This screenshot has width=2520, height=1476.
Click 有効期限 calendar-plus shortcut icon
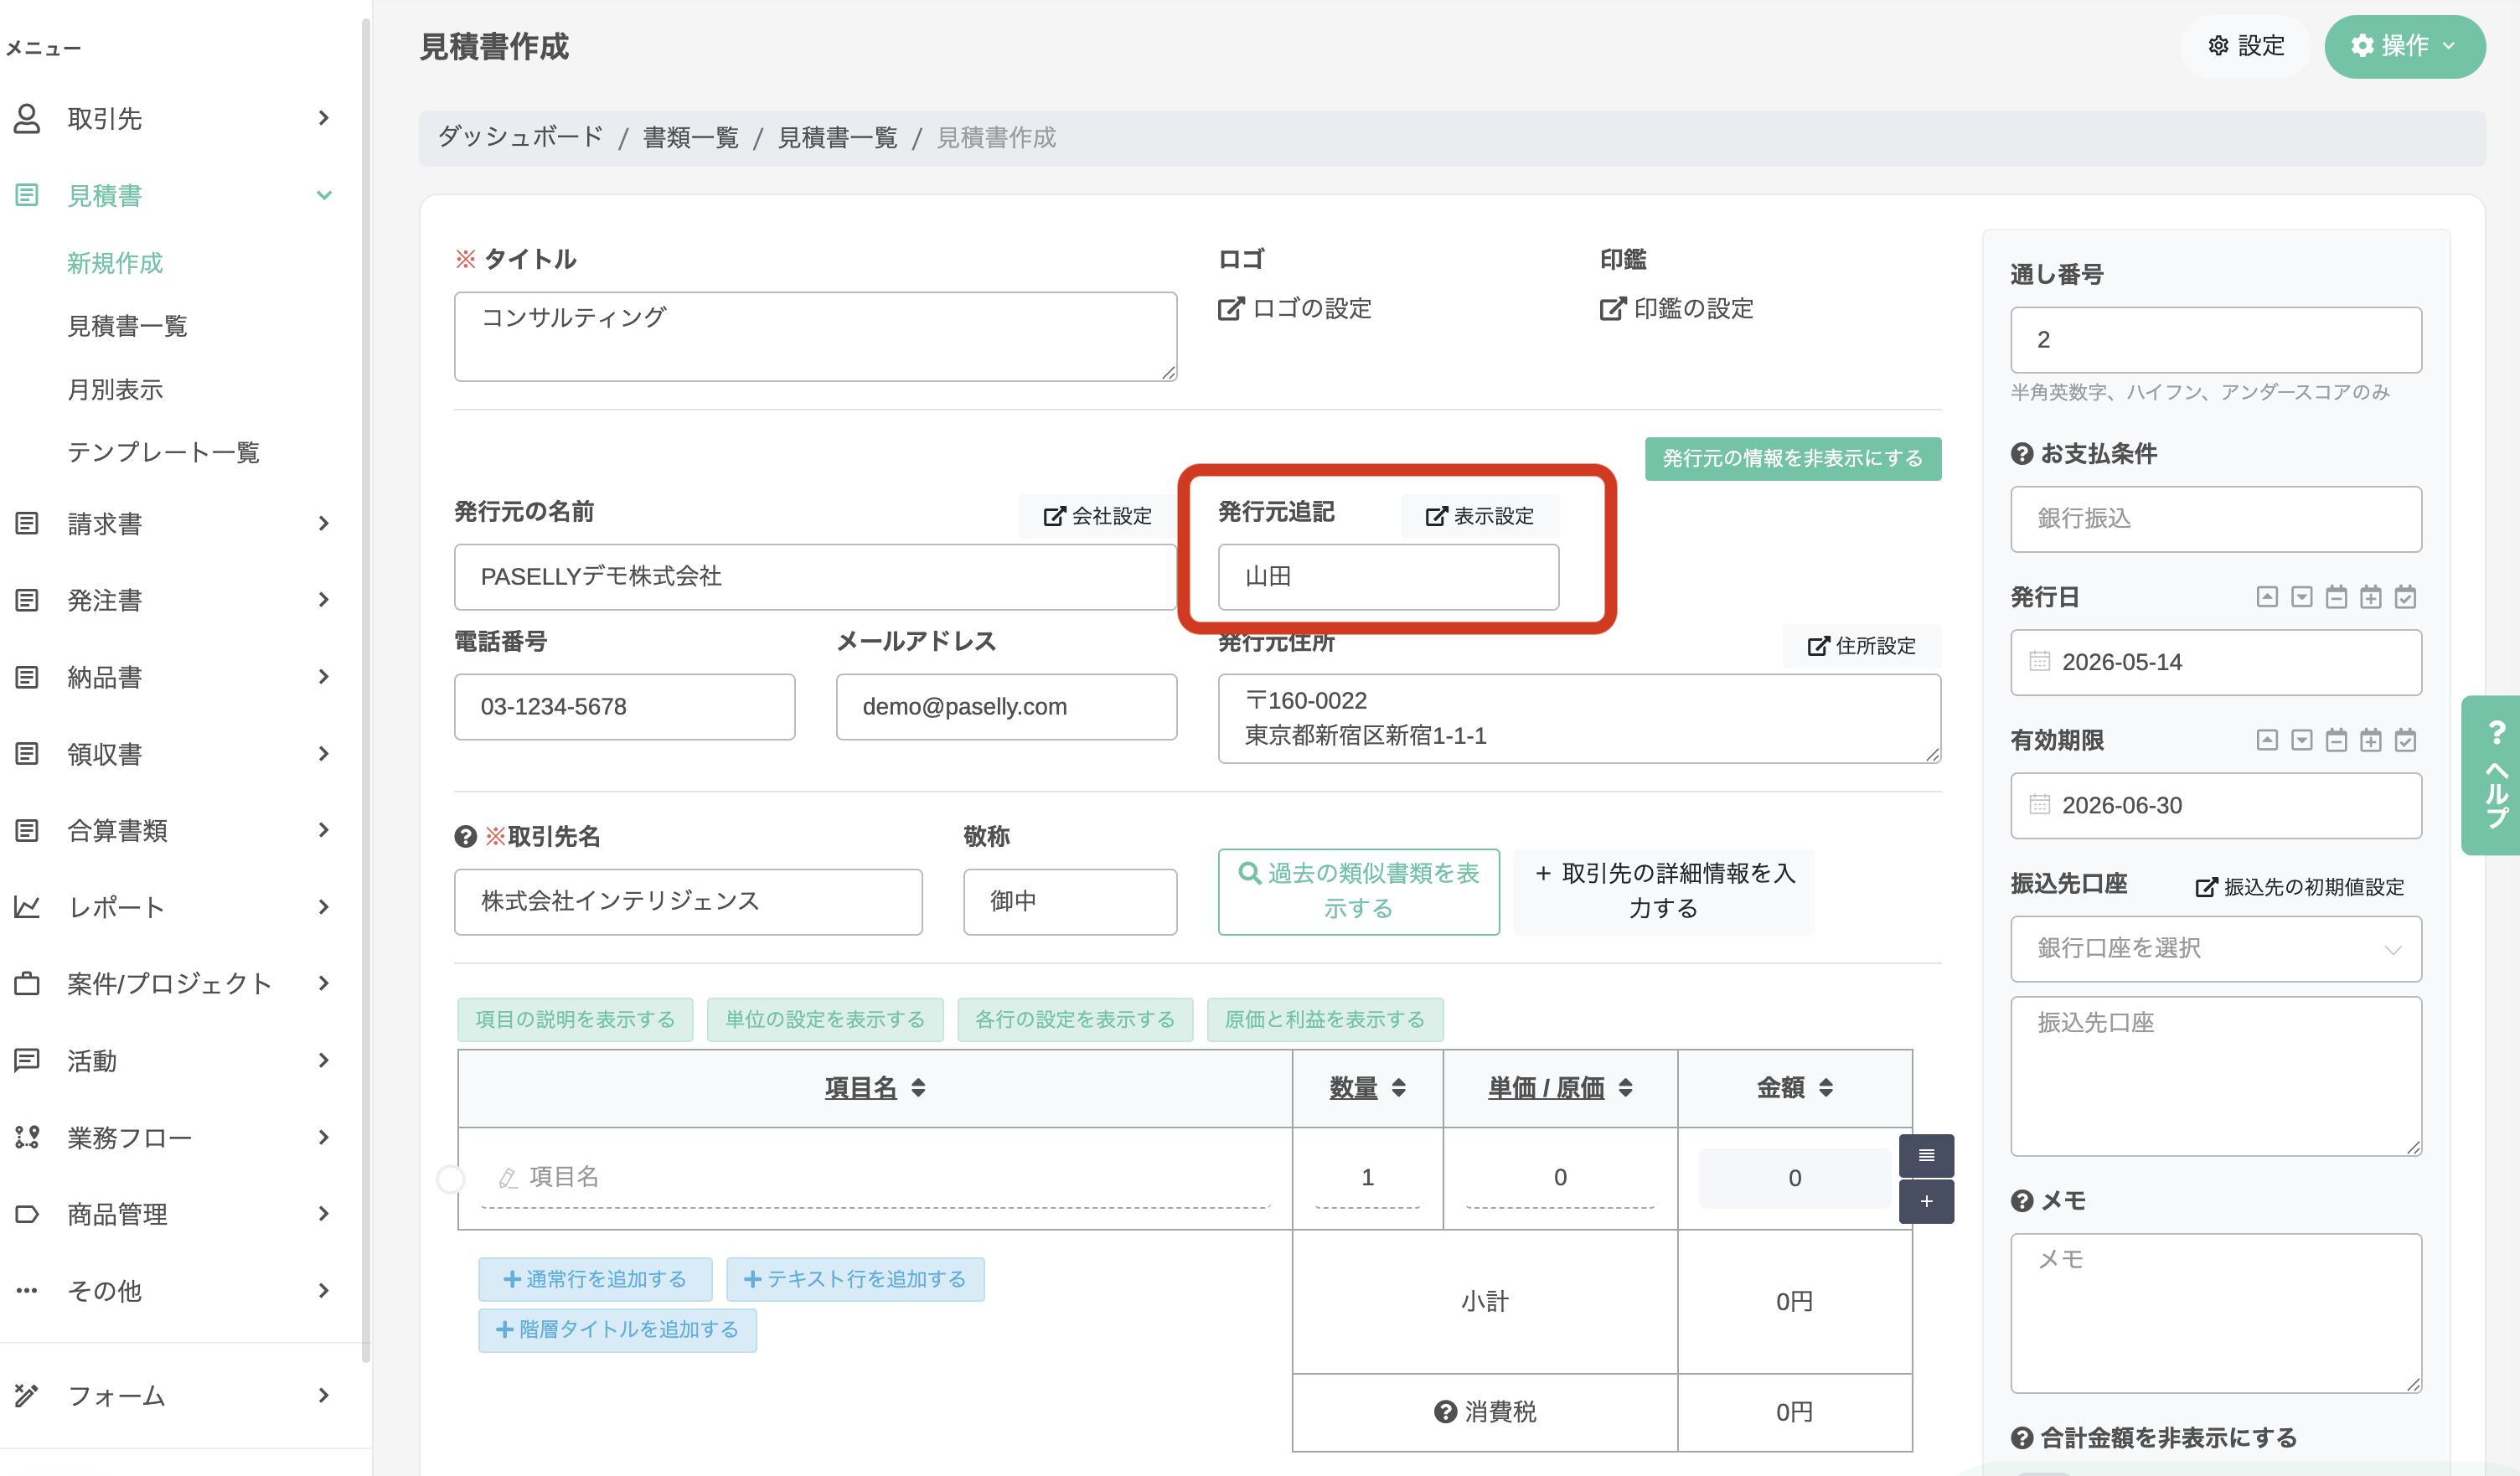[2371, 740]
